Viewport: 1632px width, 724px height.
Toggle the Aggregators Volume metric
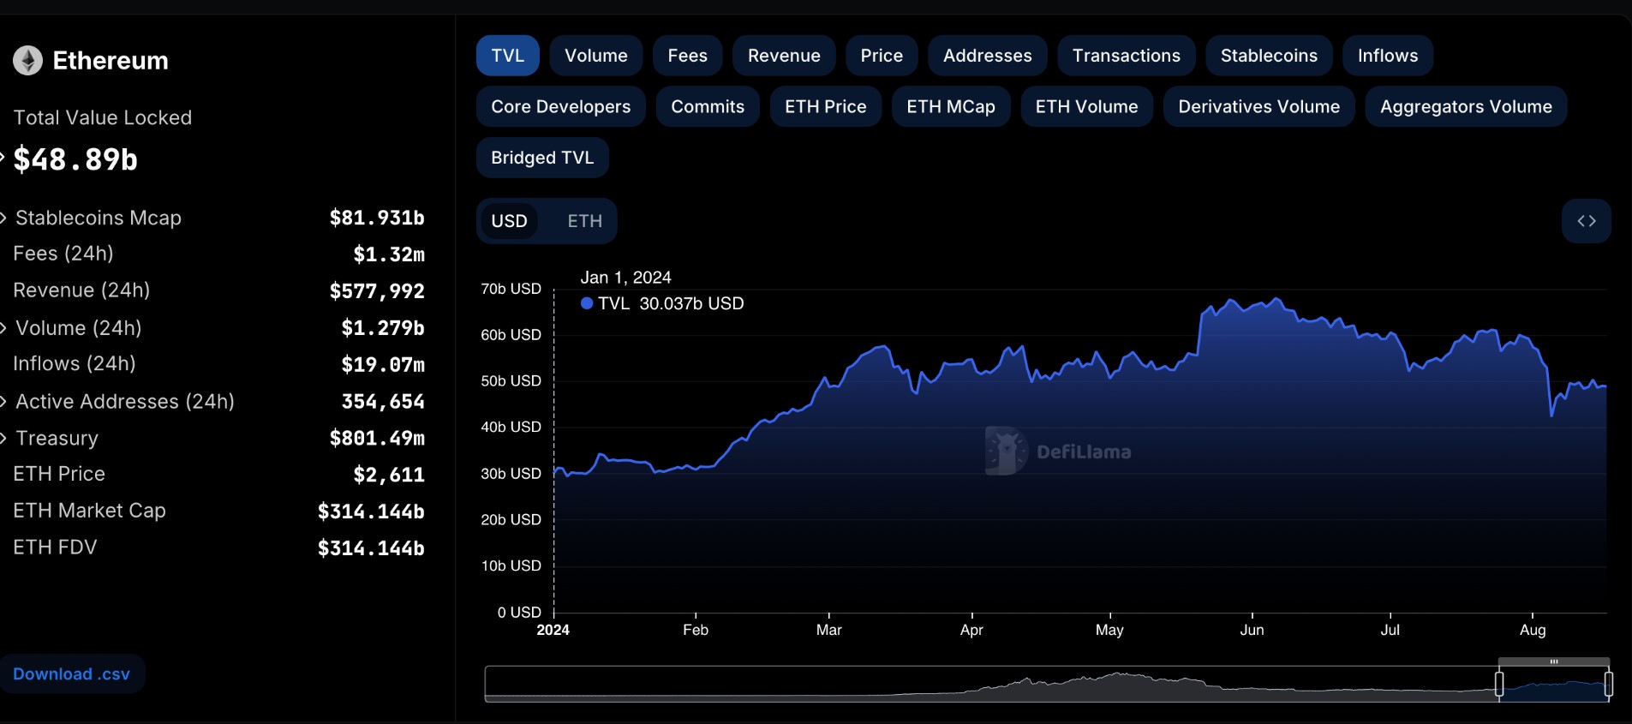[1466, 106]
